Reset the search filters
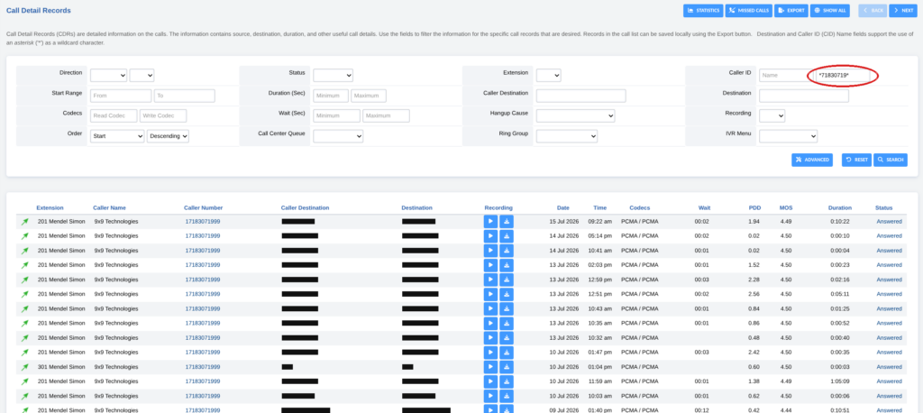923x413 pixels. [x=856, y=160]
